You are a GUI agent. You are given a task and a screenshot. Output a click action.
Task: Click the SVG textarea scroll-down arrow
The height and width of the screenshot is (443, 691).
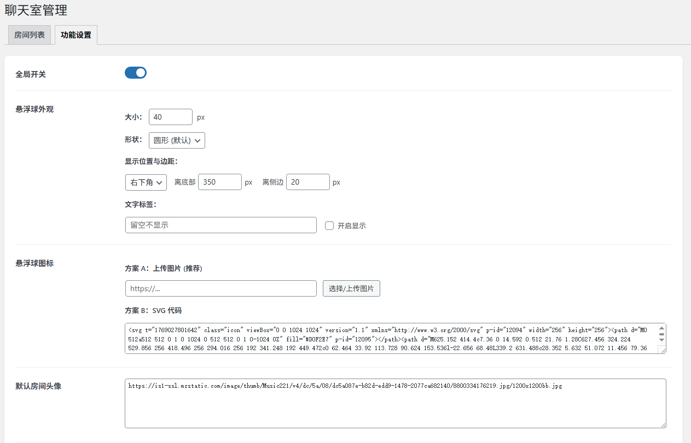pos(661,340)
